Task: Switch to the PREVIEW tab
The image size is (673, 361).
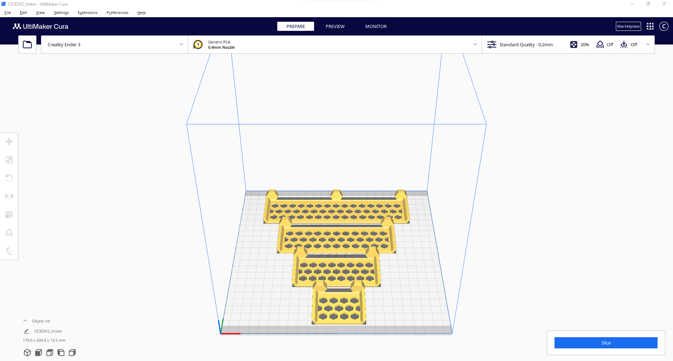Action: coord(335,26)
